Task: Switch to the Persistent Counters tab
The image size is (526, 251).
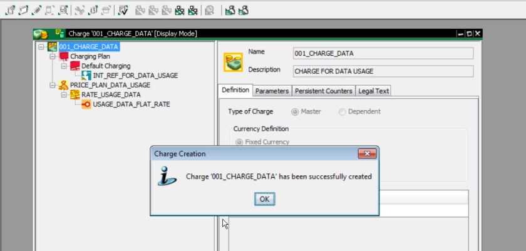Action: pos(324,91)
